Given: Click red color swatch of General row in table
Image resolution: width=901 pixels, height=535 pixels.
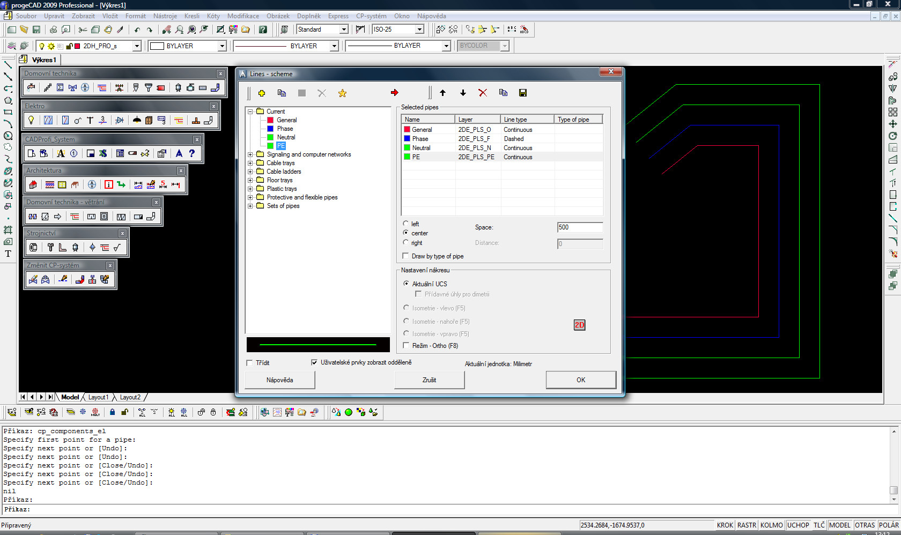Looking at the screenshot, I should pos(407,129).
